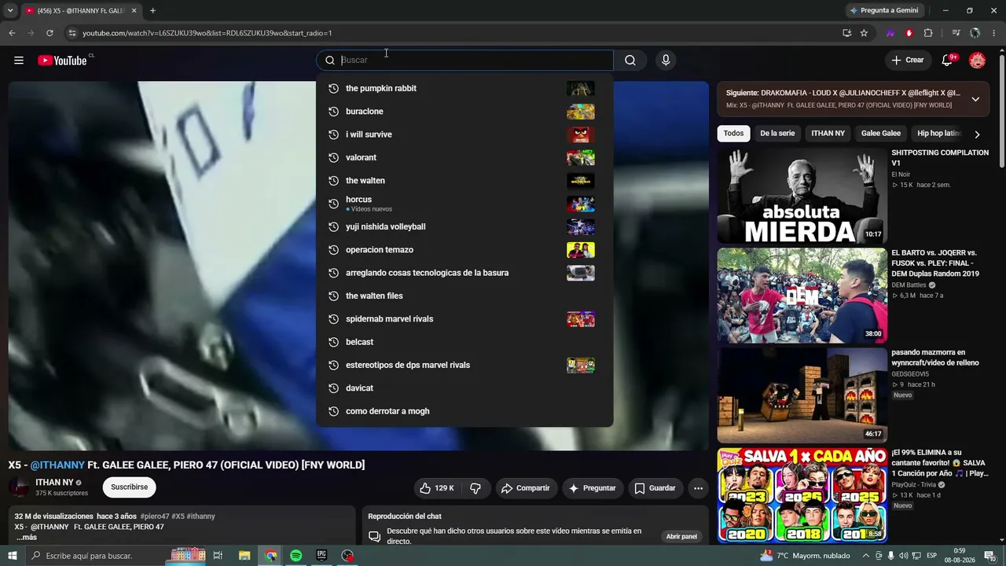1006x566 pixels.
Task: Expand the video description with '...más'
Action: click(26, 538)
